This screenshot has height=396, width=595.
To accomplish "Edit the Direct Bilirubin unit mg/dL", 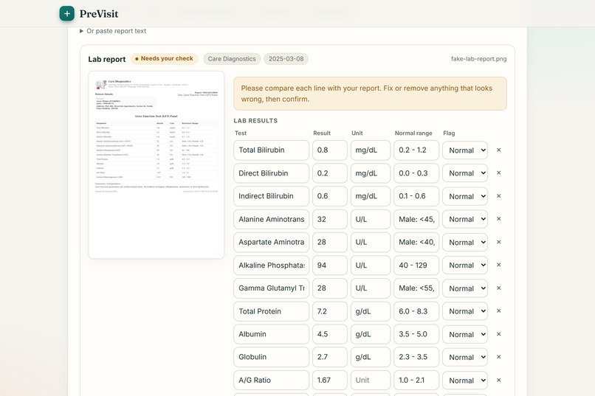I will click(371, 173).
